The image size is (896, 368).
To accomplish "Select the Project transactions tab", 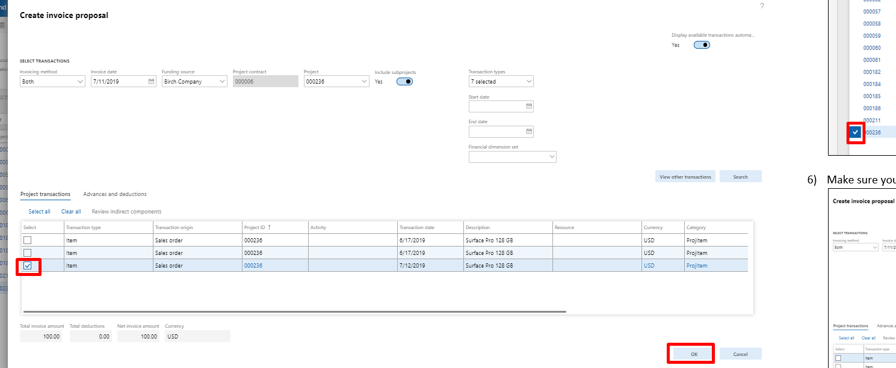I will pos(45,194).
